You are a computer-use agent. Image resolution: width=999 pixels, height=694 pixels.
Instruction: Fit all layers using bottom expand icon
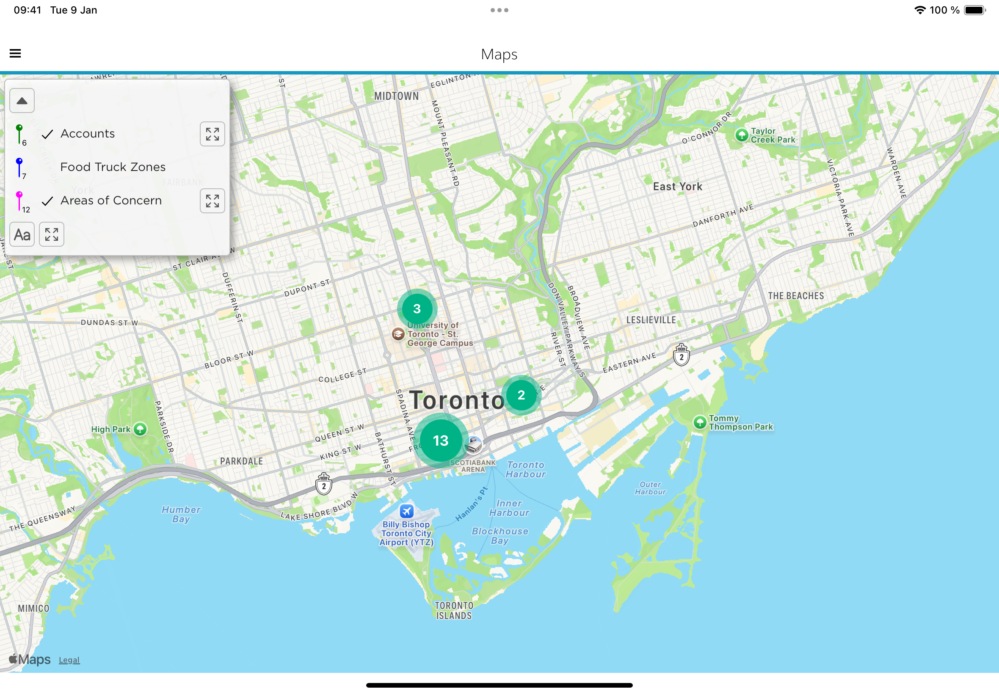point(52,235)
